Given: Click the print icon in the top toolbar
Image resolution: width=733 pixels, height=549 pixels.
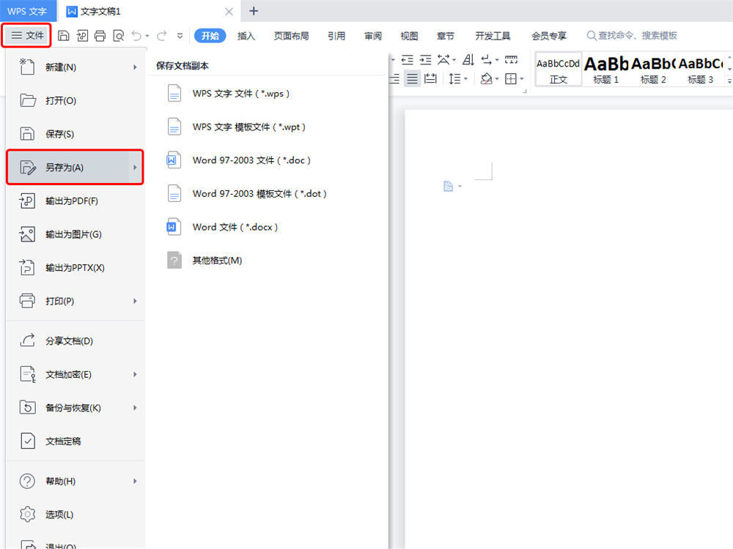Looking at the screenshot, I should [100, 35].
